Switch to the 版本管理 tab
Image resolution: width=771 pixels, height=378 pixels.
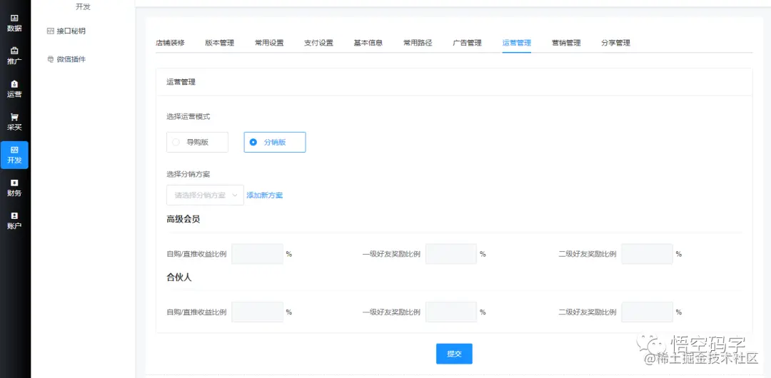[219, 43]
